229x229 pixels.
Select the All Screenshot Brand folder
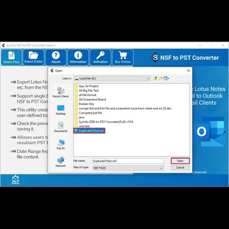pyautogui.click(x=90, y=99)
